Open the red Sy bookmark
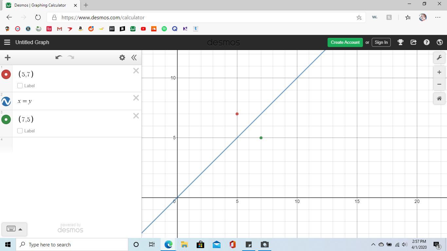 click(49, 29)
